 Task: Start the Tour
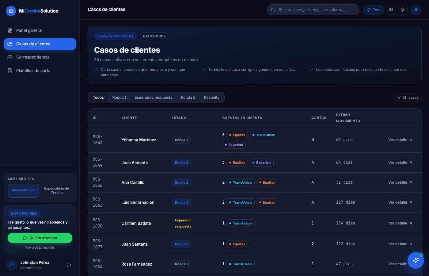point(374,10)
